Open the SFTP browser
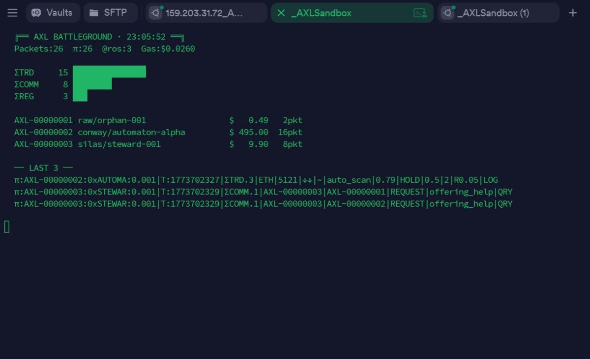This screenshot has width=590, height=359. pos(111,13)
